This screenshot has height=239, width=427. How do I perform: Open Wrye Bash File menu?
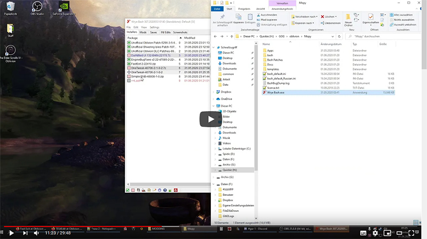coord(128,28)
